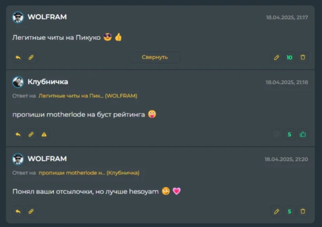Click WOLFRAM's avatar on the first comment
Viewport: 322px width, 227px height.
18,17
